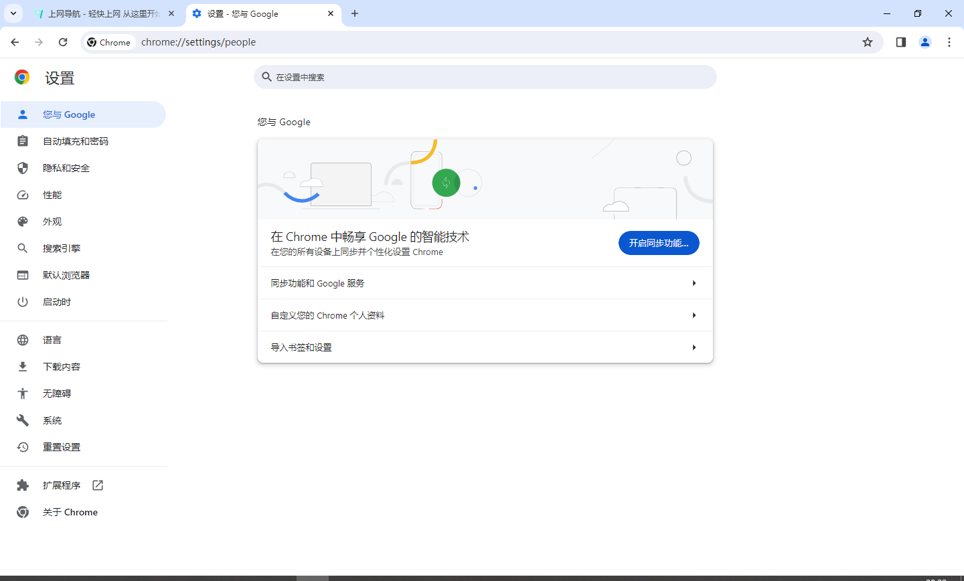Open the 您与 Google sidebar section
Screen dimensions: 964x581
83,114
